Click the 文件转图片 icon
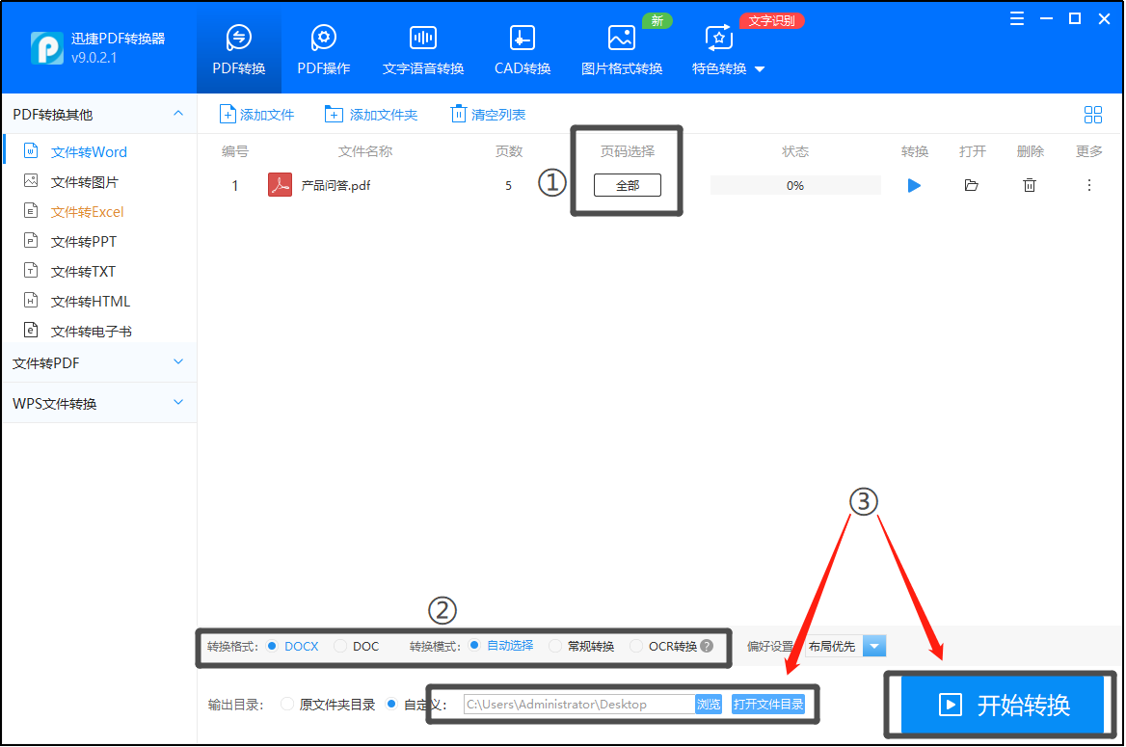1126x747 pixels. tap(31, 181)
